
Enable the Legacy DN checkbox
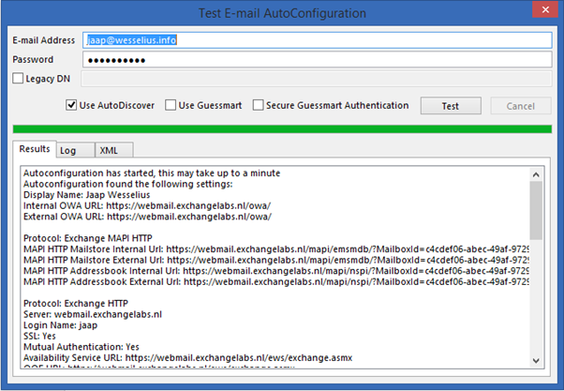(19, 80)
